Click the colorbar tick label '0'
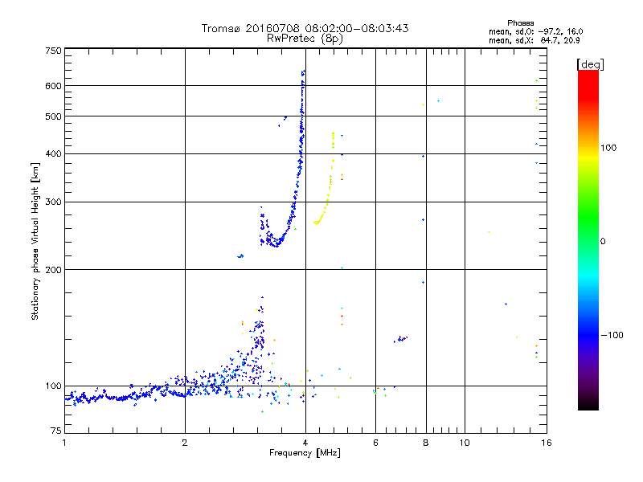This screenshot has height=482, width=643. tap(603, 242)
